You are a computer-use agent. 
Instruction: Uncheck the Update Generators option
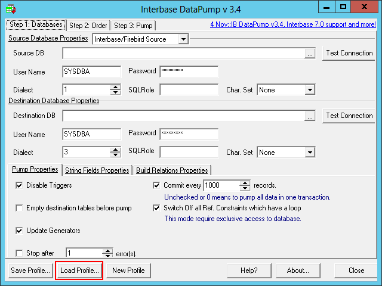coord(20,231)
